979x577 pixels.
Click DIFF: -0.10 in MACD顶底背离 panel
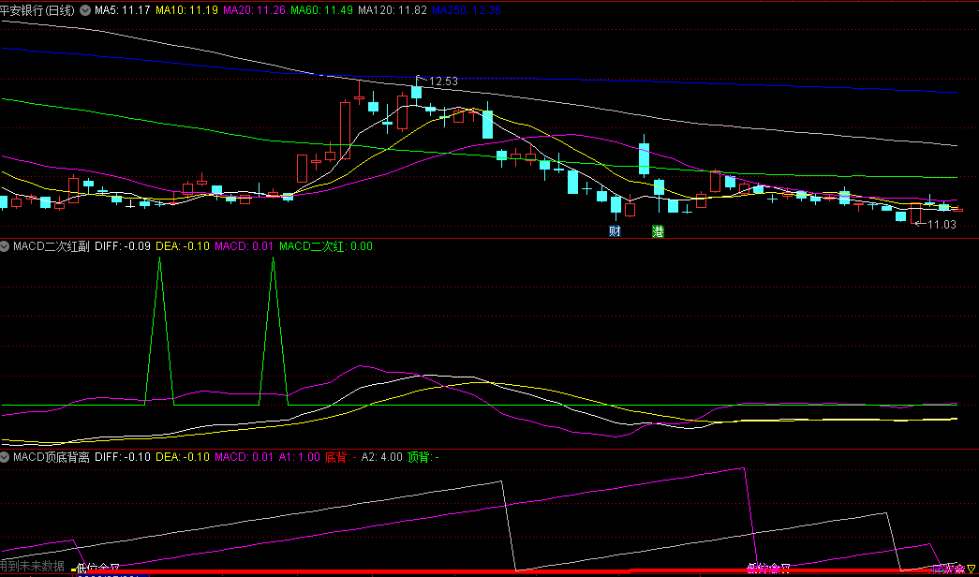[x=123, y=456]
